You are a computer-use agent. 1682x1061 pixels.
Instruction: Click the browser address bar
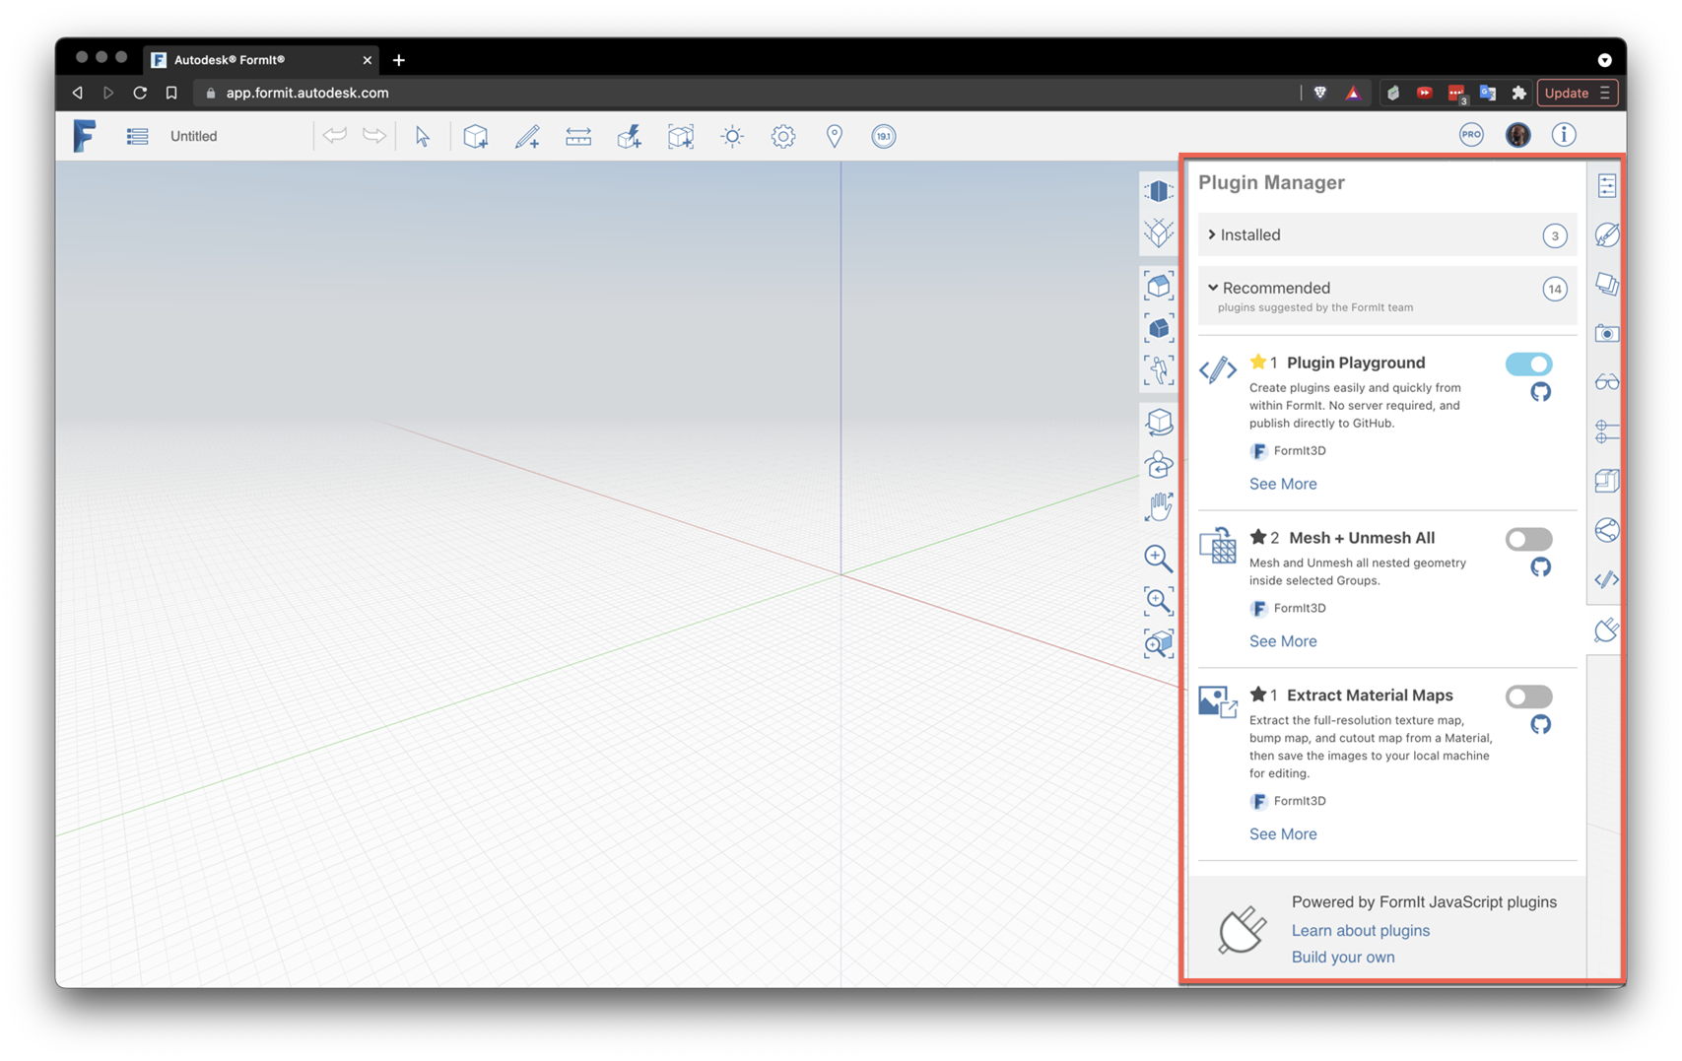point(690,93)
